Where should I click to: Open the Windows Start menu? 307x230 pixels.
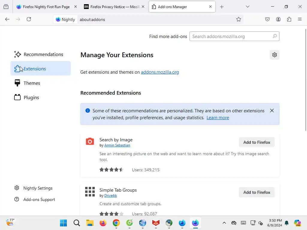63,223
